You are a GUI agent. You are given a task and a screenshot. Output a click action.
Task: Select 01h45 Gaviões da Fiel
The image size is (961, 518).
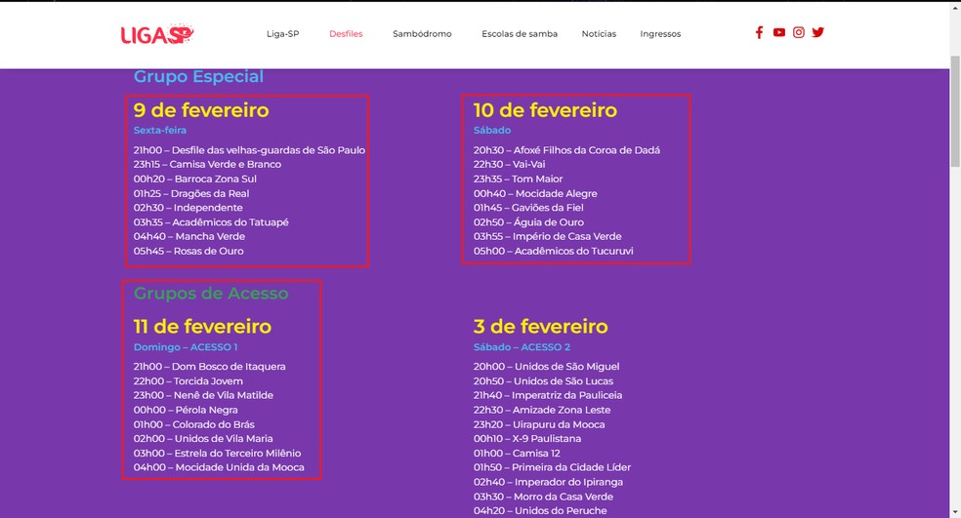click(528, 208)
